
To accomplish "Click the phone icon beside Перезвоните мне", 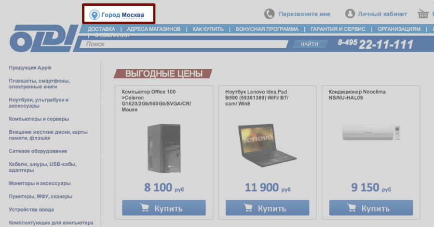I will click(269, 14).
